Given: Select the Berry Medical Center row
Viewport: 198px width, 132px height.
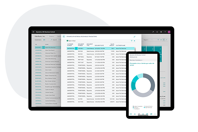Looking at the screenshot, I should (48, 78).
